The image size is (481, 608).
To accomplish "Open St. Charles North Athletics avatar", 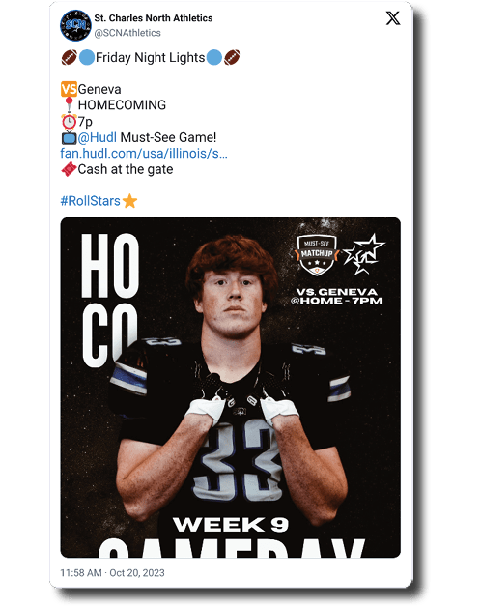I will [x=75, y=25].
